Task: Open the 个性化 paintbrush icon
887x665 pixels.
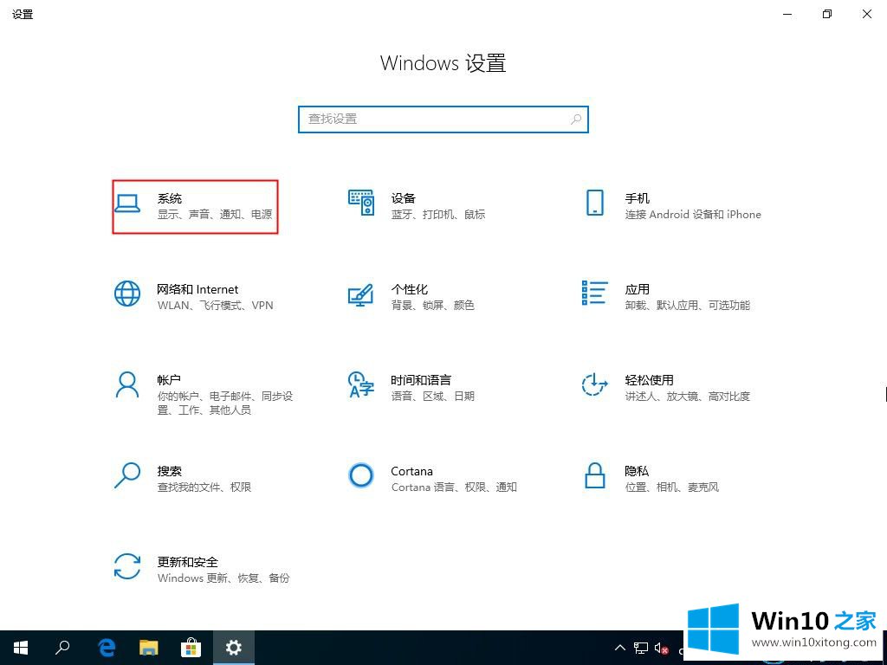Action: (361, 294)
